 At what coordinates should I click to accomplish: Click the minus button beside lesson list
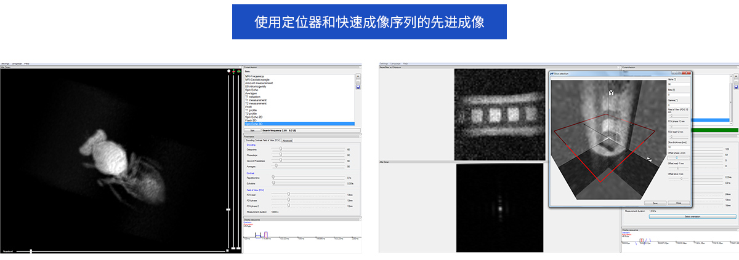[x=358, y=82]
